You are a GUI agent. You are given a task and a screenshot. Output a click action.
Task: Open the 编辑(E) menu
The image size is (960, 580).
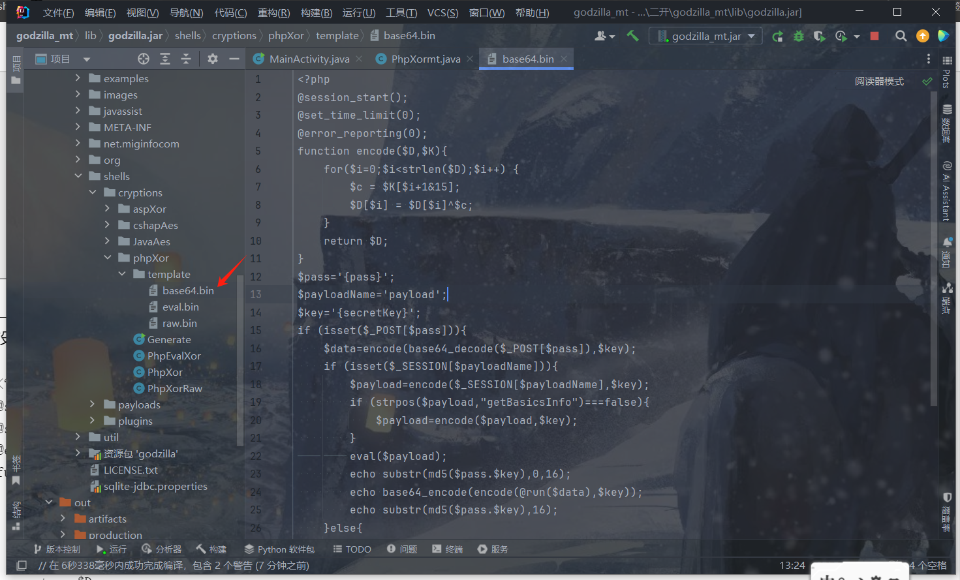pos(100,12)
